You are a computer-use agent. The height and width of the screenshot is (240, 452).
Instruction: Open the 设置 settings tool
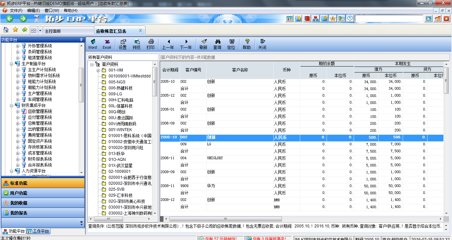[123, 44]
